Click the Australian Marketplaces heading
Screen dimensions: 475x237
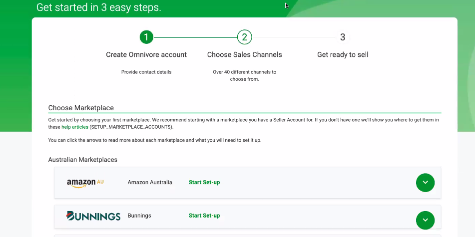pyautogui.click(x=83, y=160)
